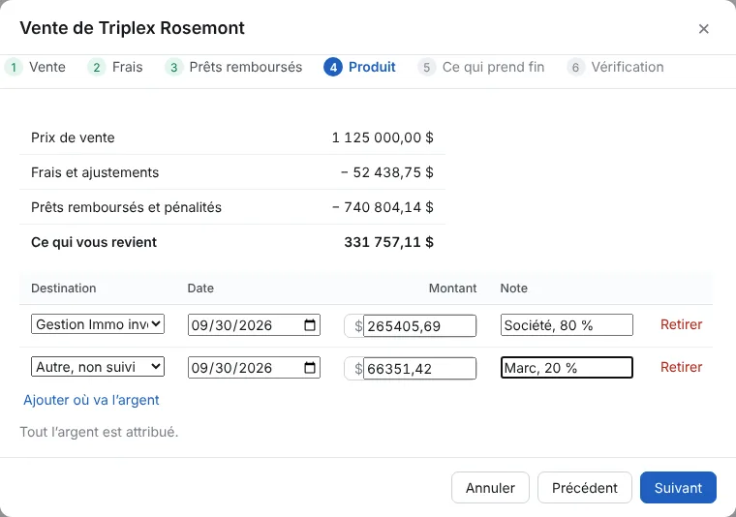Screen dimensions: 736x517
Task: Click the date field in Société row
Action: (x=254, y=324)
